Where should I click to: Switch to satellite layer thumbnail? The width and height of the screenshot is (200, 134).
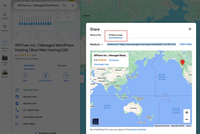tap(95, 122)
